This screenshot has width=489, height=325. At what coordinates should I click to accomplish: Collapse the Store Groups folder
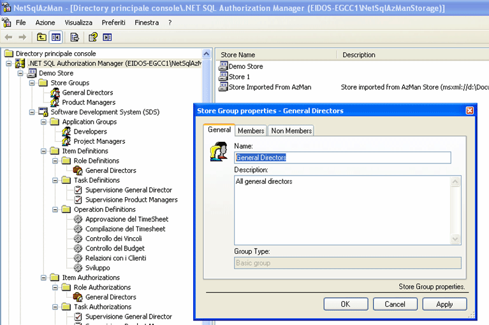[32, 83]
